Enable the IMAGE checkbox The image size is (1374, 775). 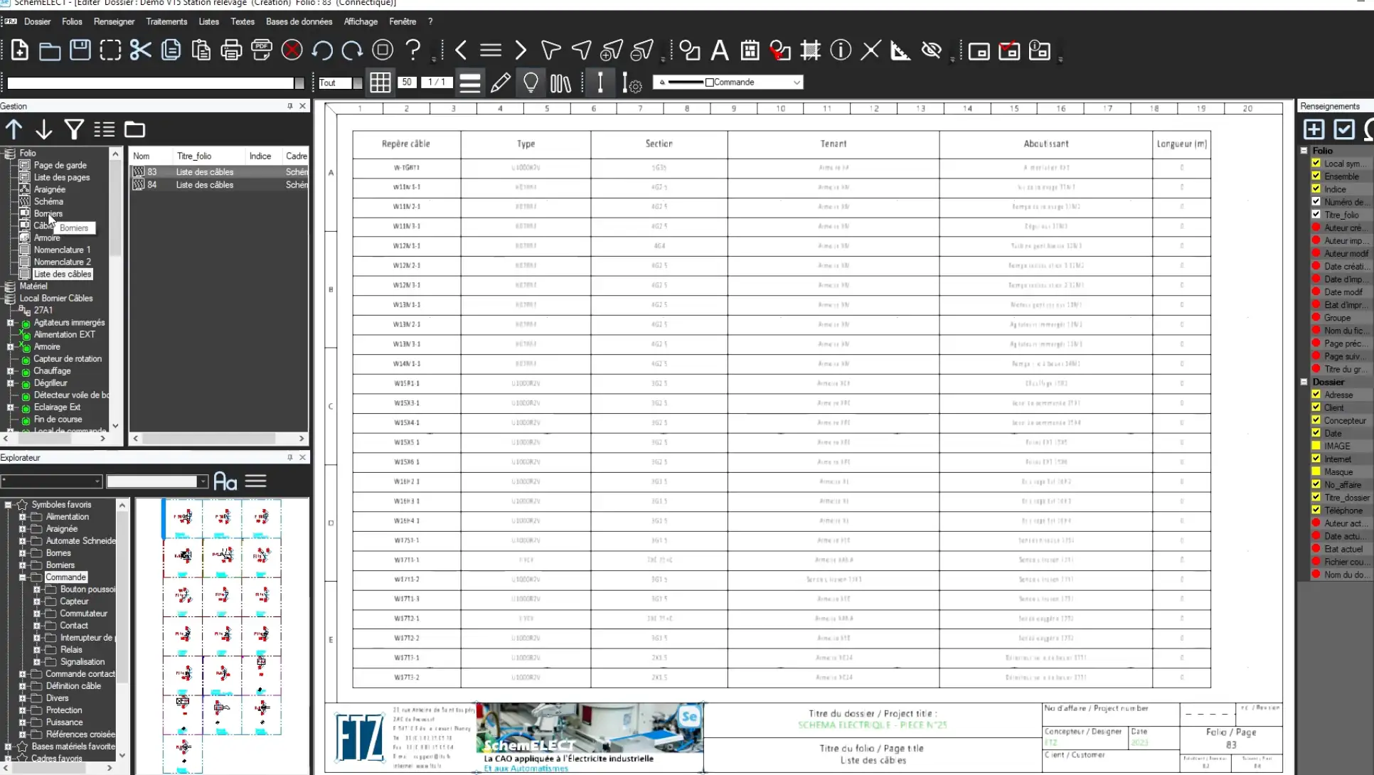(1316, 446)
